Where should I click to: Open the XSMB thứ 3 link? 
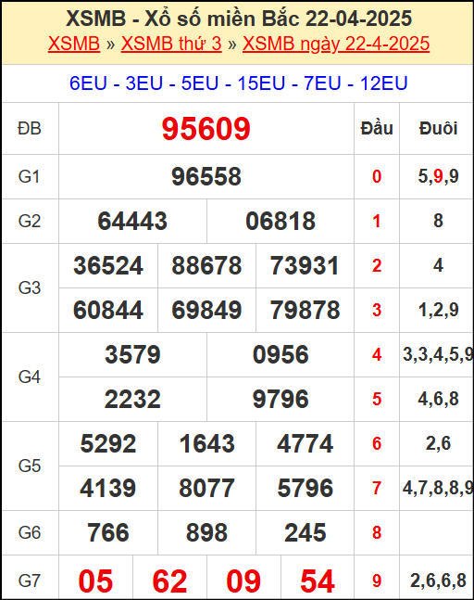[x=171, y=44]
